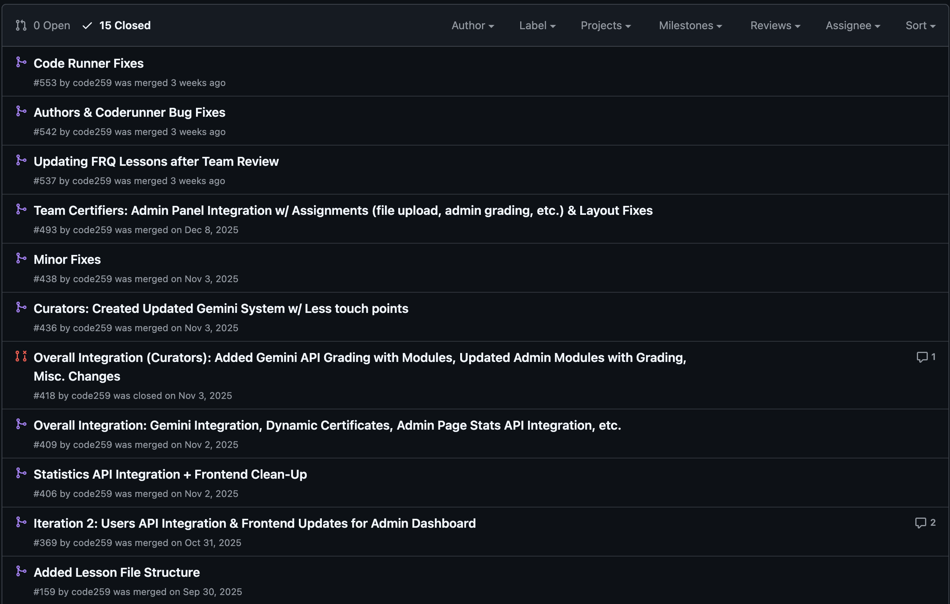Open Curators: Created Updated Gemini System PR
950x604 pixels.
click(x=221, y=309)
